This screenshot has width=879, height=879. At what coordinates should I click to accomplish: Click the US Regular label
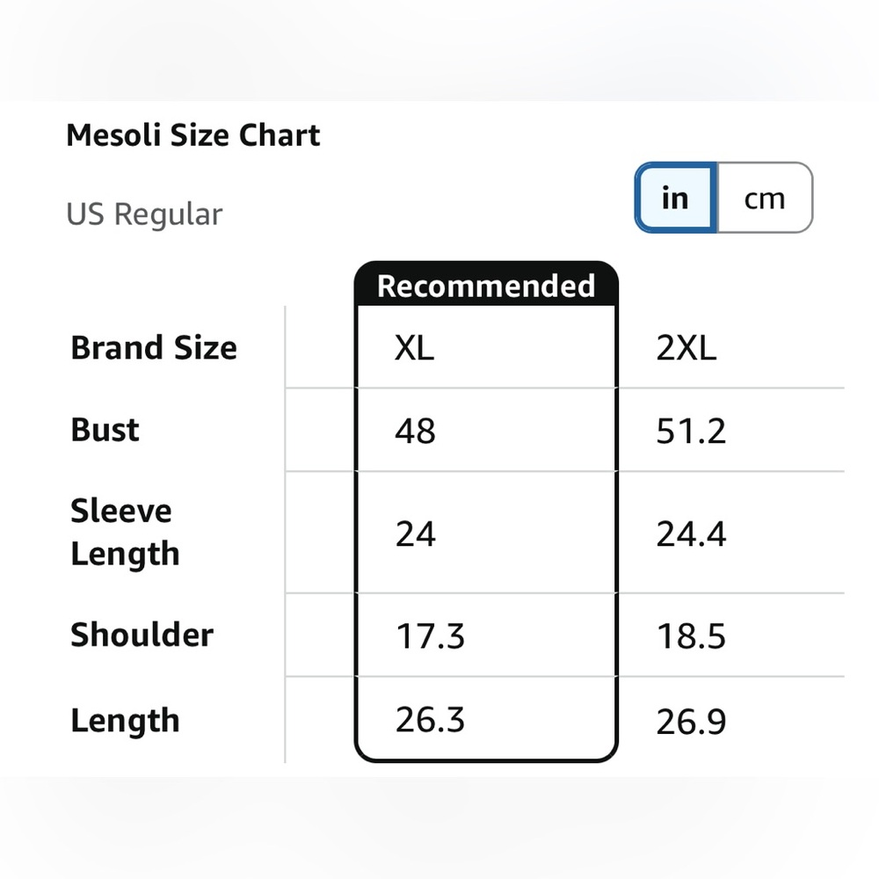tap(144, 214)
